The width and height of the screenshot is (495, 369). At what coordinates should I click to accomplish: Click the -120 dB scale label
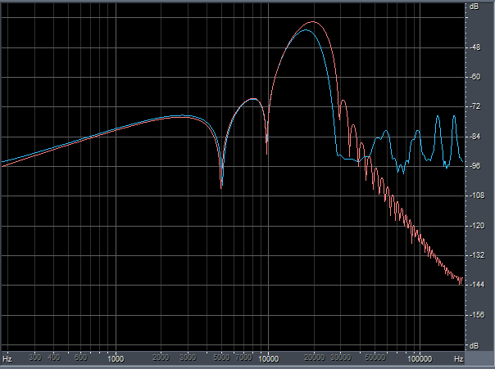tap(476, 226)
